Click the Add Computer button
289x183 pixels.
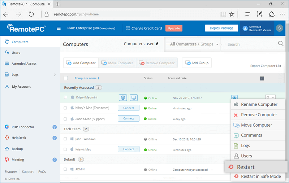(x=81, y=63)
